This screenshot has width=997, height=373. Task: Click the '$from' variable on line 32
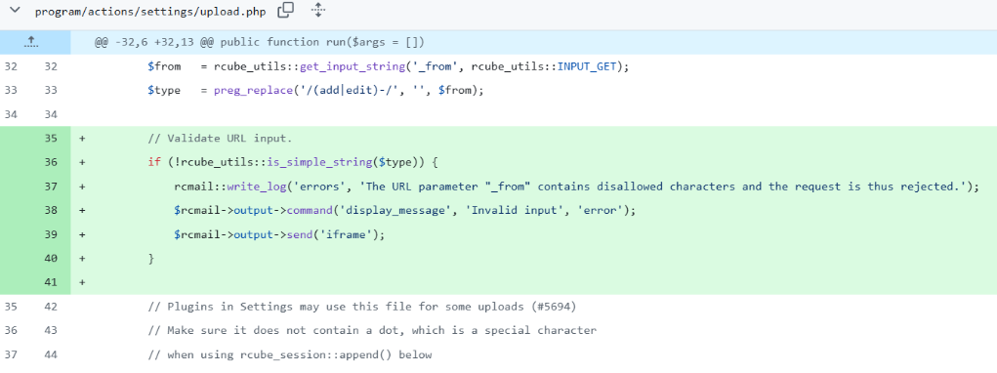point(164,66)
